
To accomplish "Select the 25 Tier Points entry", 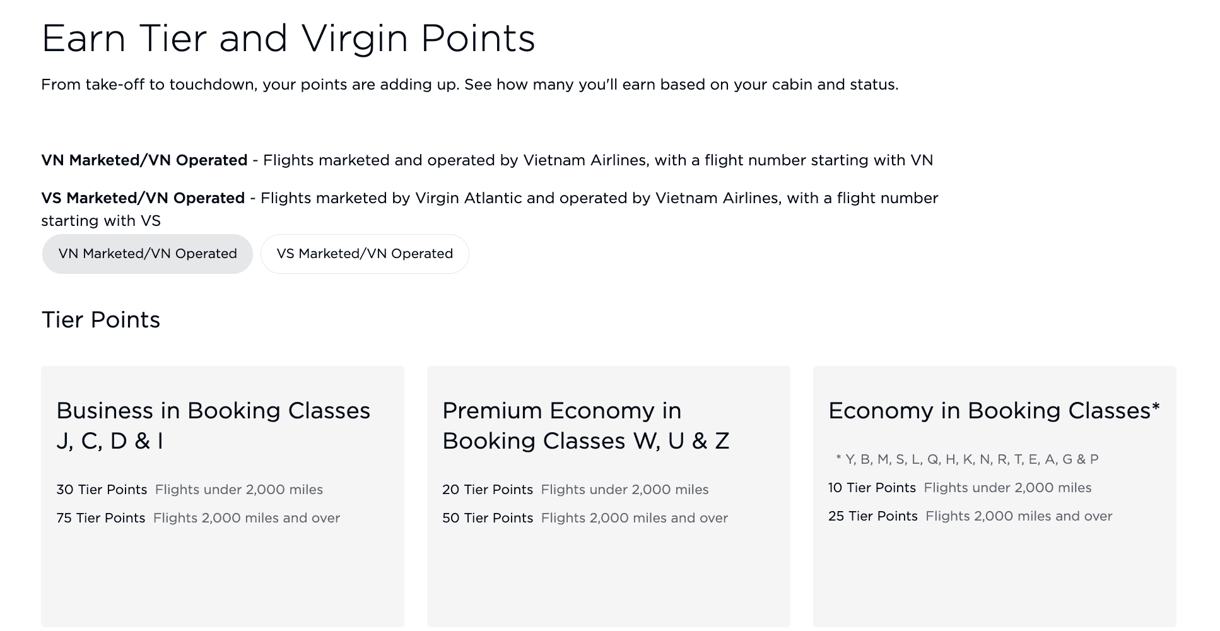I will point(872,516).
